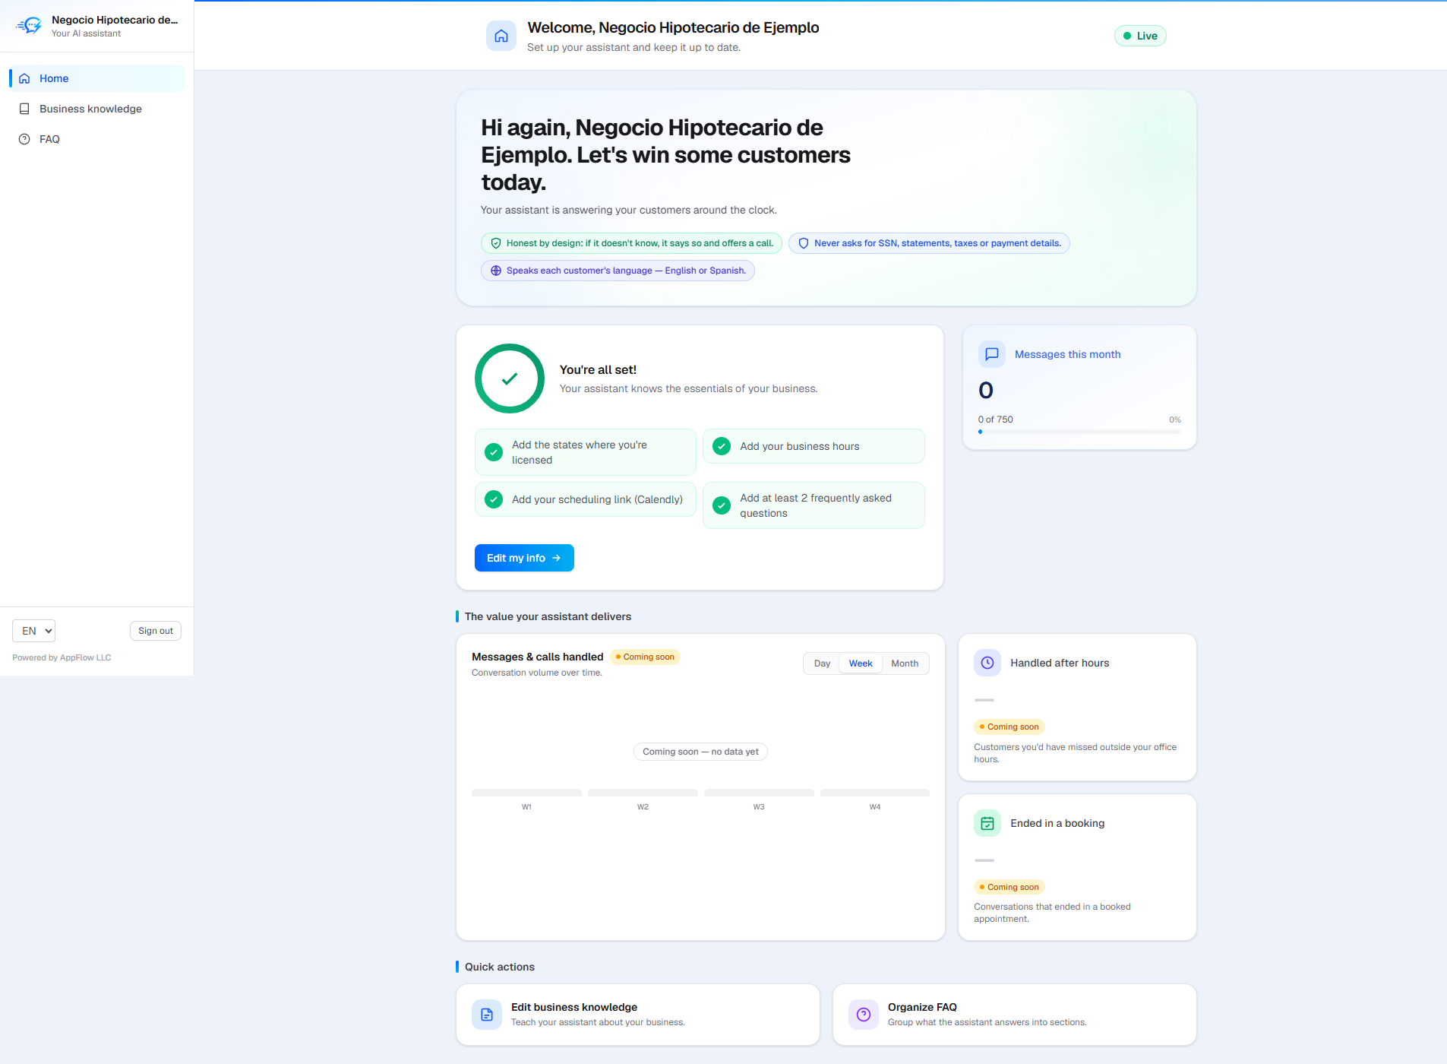Toggle the frequently asked questions checkmark
This screenshot has width=1447, height=1064.
tap(722, 505)
